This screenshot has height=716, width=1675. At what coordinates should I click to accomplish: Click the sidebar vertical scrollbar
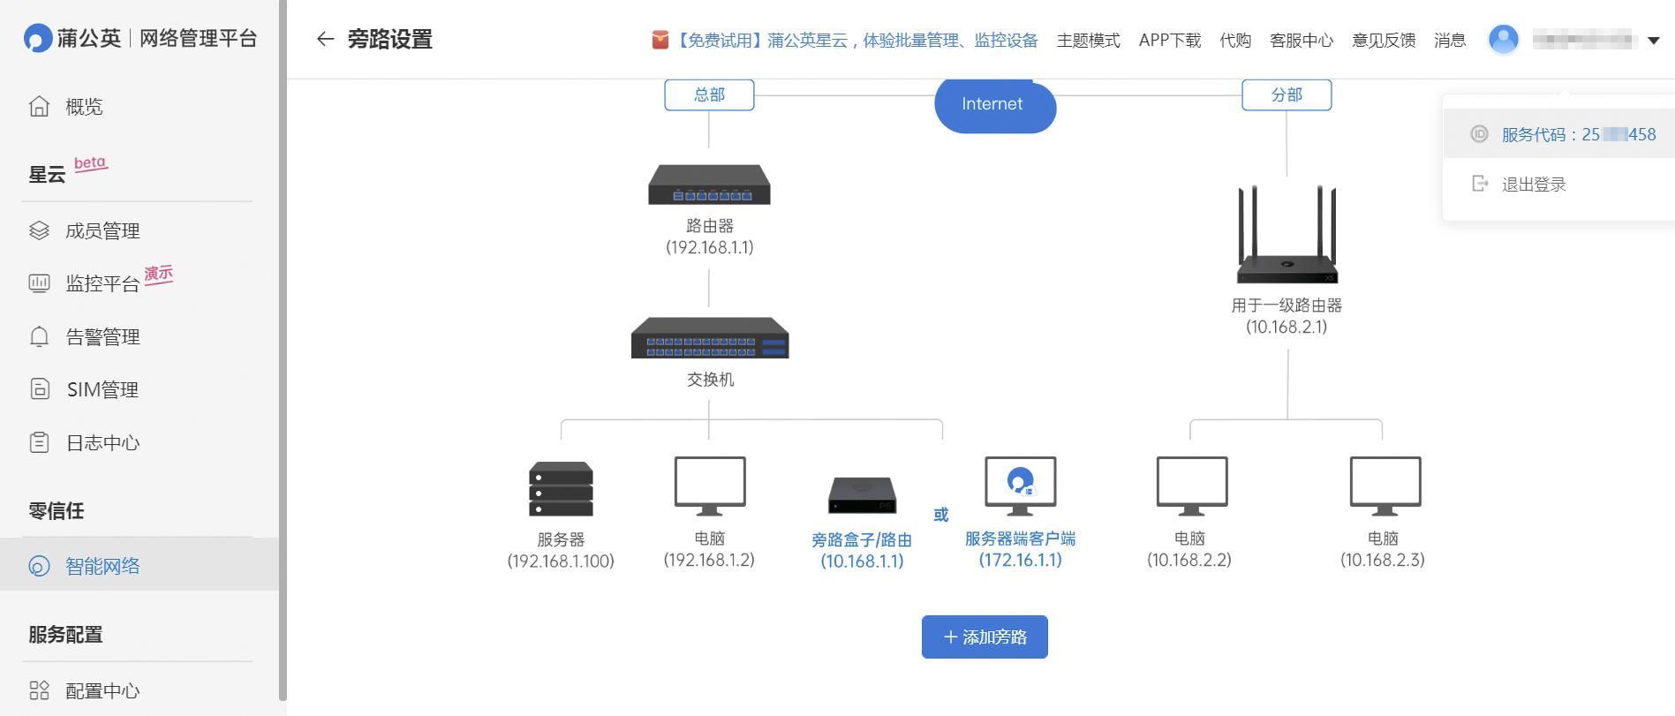click(x=283, y=353)
